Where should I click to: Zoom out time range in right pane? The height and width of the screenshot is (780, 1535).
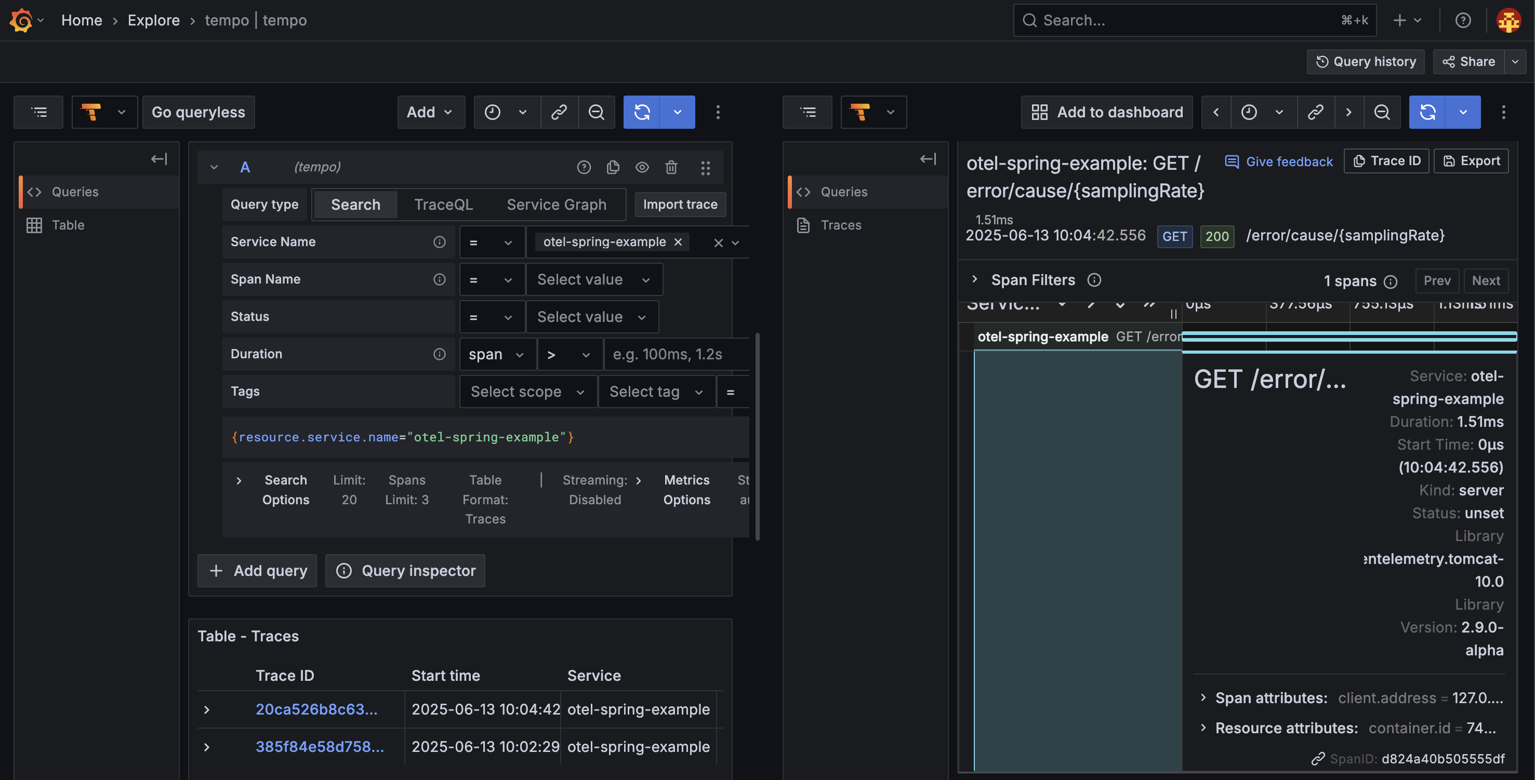1382,112
